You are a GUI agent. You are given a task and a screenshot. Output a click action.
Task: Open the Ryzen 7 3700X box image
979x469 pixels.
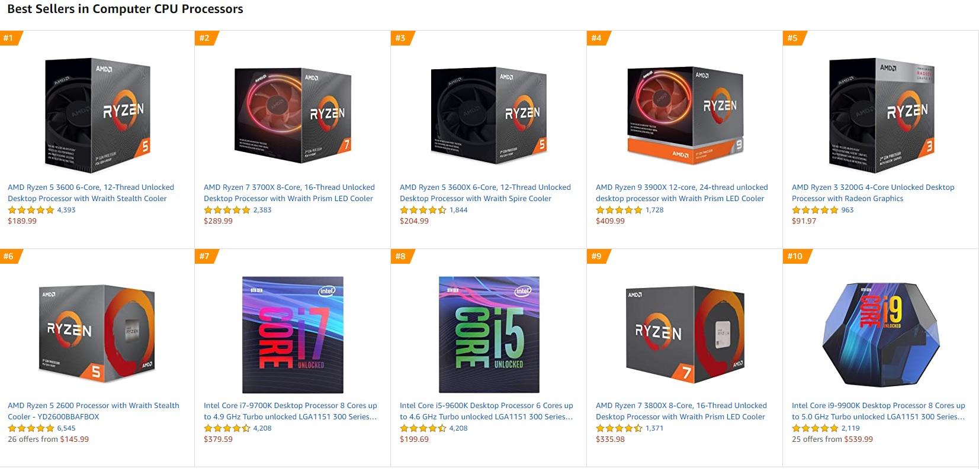[293, 116]
